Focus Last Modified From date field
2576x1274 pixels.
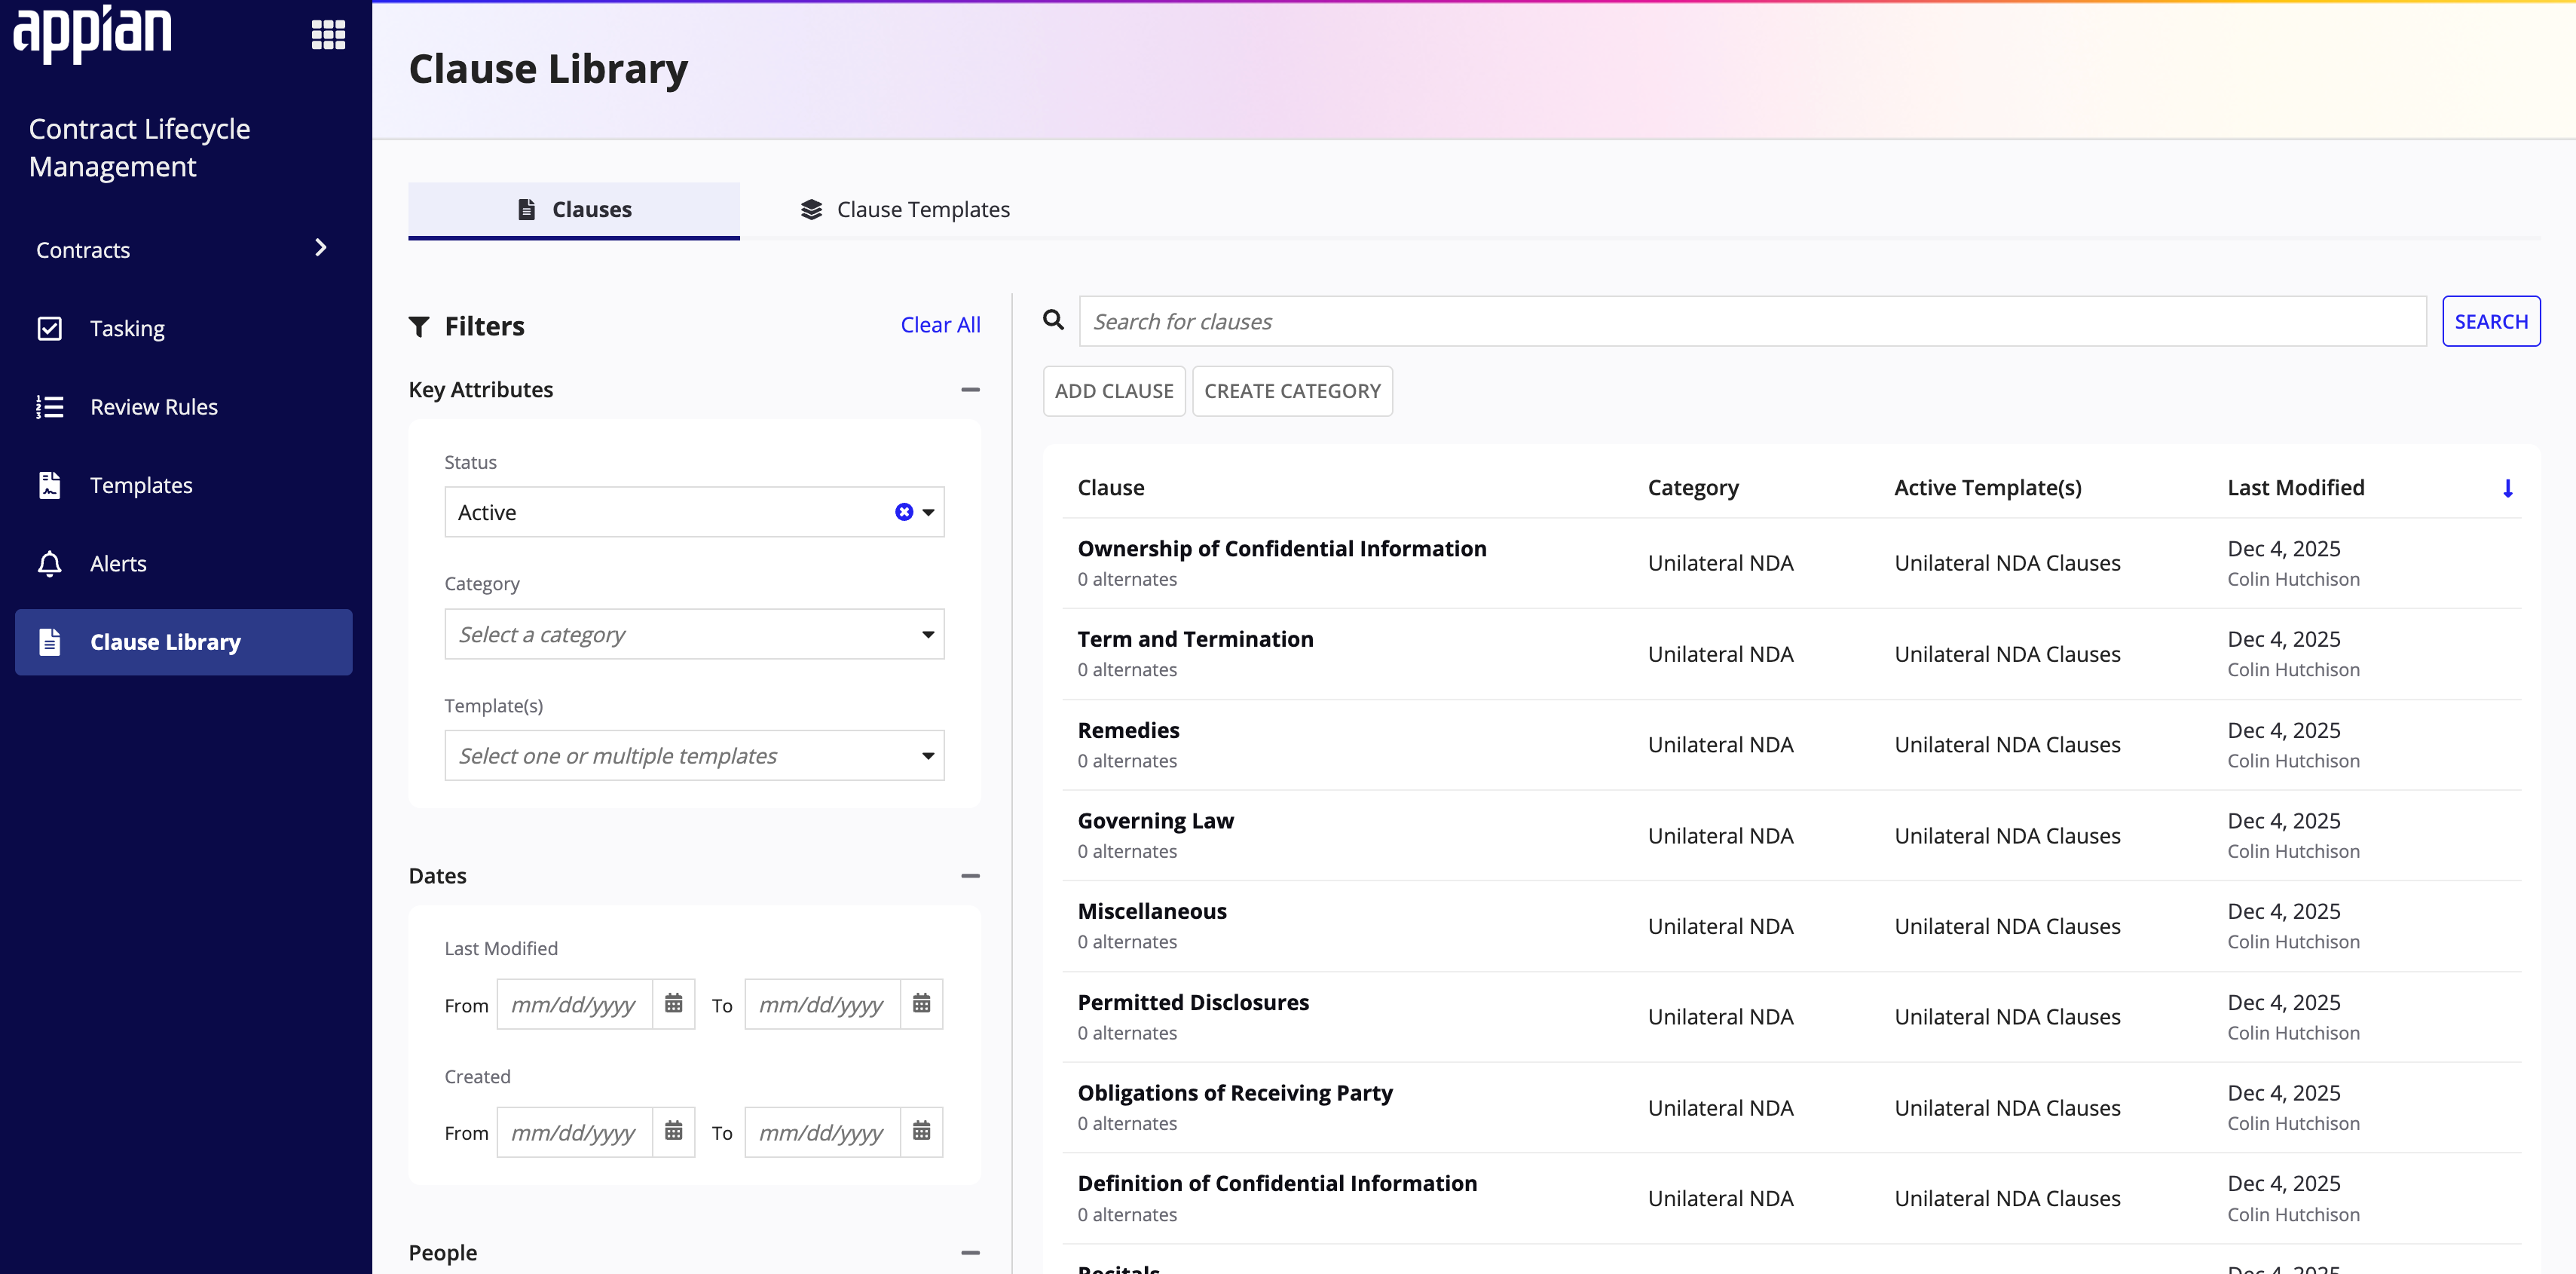pyautogui.click(x=575, y=1003)
